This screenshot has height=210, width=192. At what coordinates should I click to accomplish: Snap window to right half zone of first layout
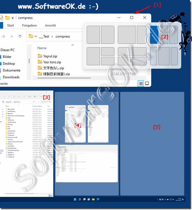pos(108,35)
